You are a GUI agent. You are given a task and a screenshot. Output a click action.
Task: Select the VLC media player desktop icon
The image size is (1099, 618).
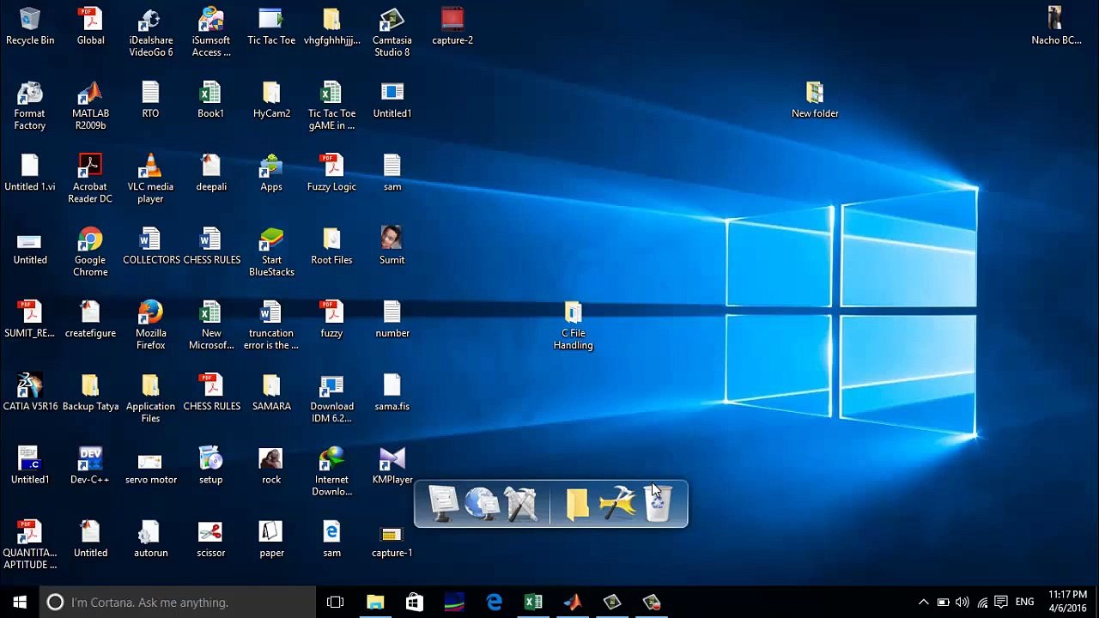150,178
